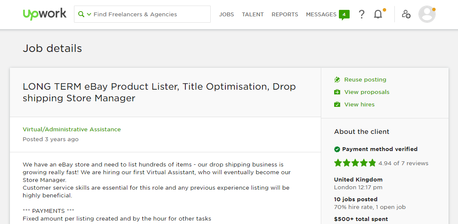The width and height of the screenshot is (458, 224).
Task: Open the help question mark icon
Action: [x=362, y=14]
